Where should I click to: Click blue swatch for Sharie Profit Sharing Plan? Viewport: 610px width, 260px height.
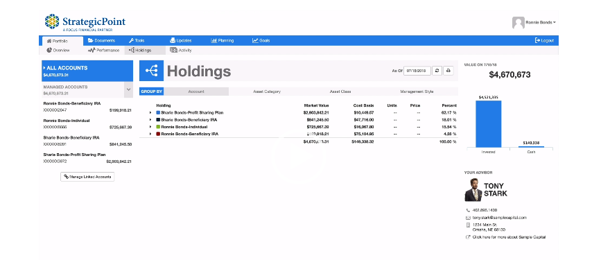(158, 112)
